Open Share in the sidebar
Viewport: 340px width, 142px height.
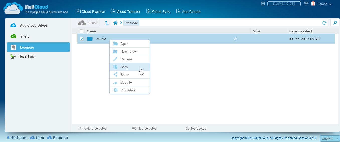tap(38, 36)
